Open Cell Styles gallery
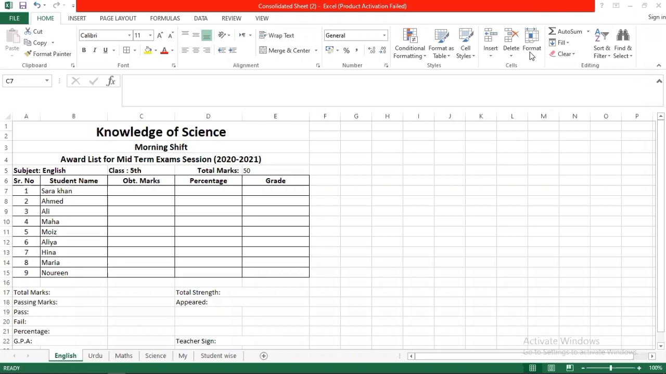The width and height of the screenshot is (666, 374). pyautogui.click(x=466, y=44)
